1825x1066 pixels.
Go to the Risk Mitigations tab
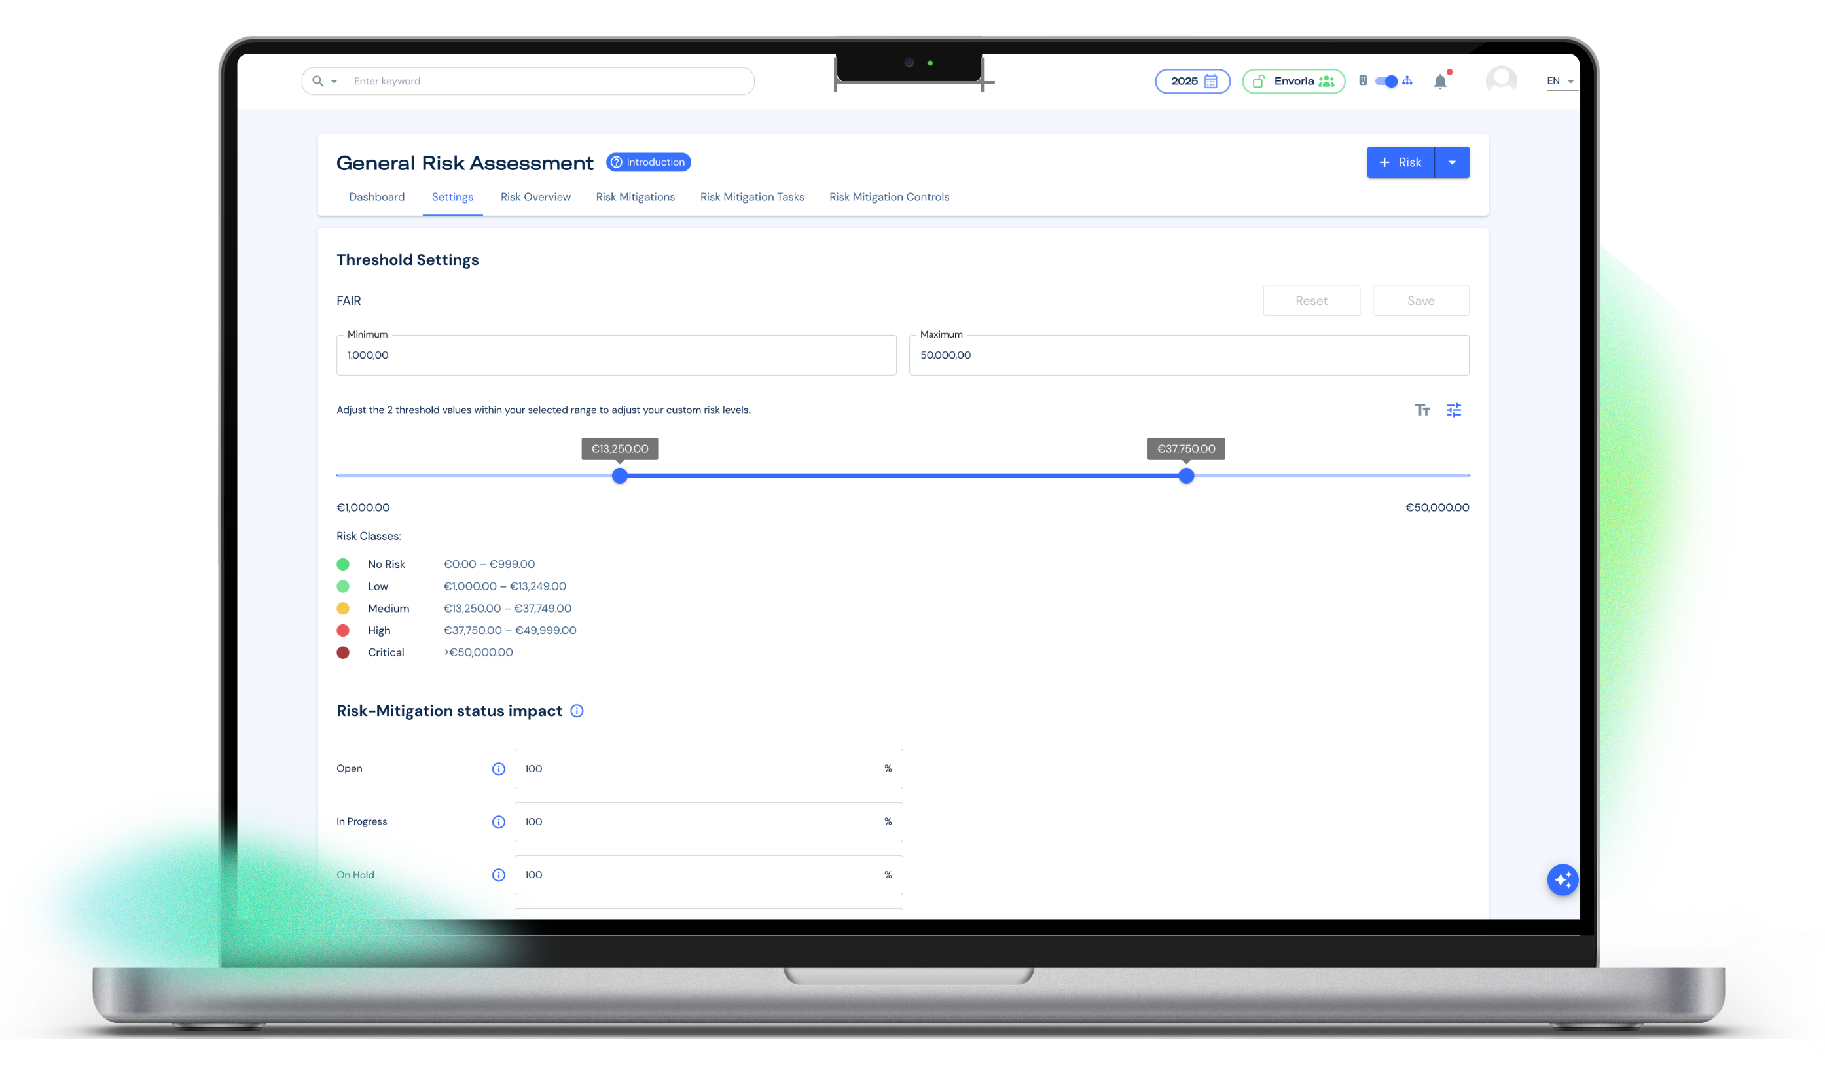tap(635, 197)
